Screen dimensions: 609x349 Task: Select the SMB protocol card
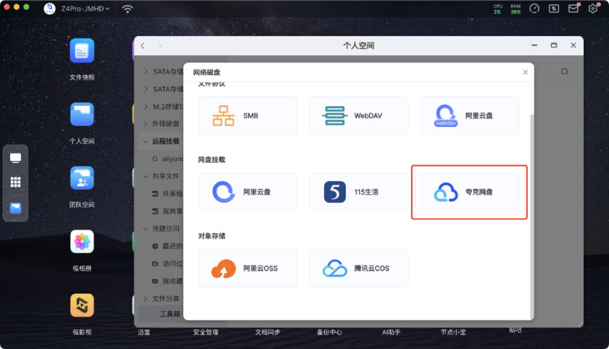(x=248, y=115)
